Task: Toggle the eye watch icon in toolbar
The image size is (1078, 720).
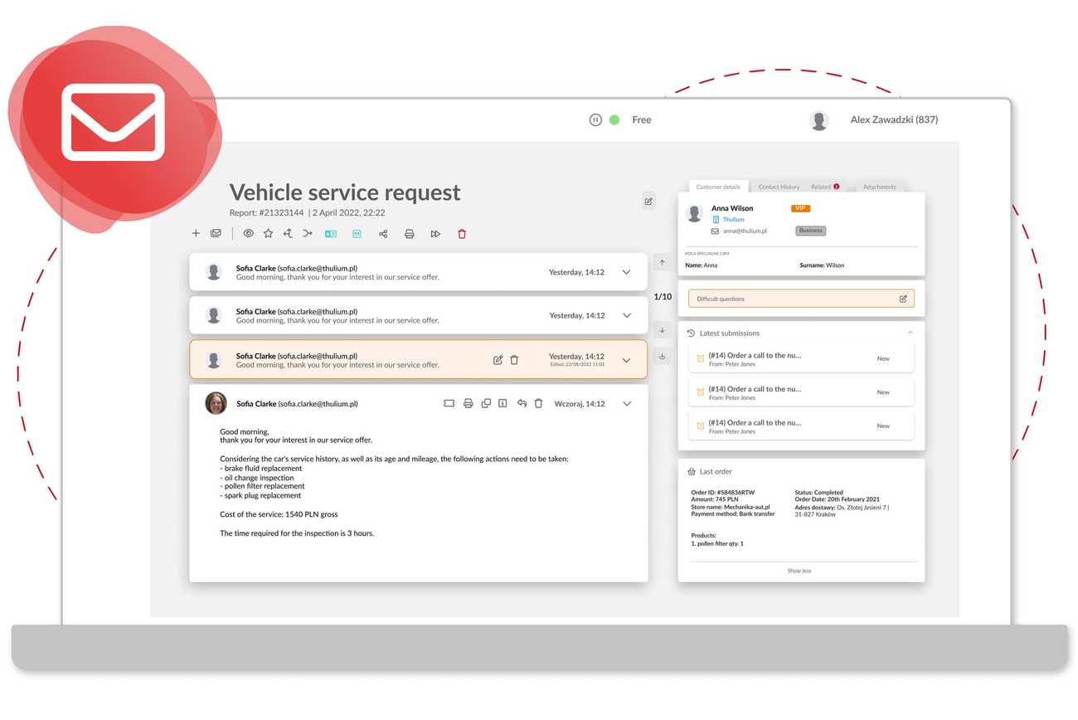Action: click(x=248, y=234)
